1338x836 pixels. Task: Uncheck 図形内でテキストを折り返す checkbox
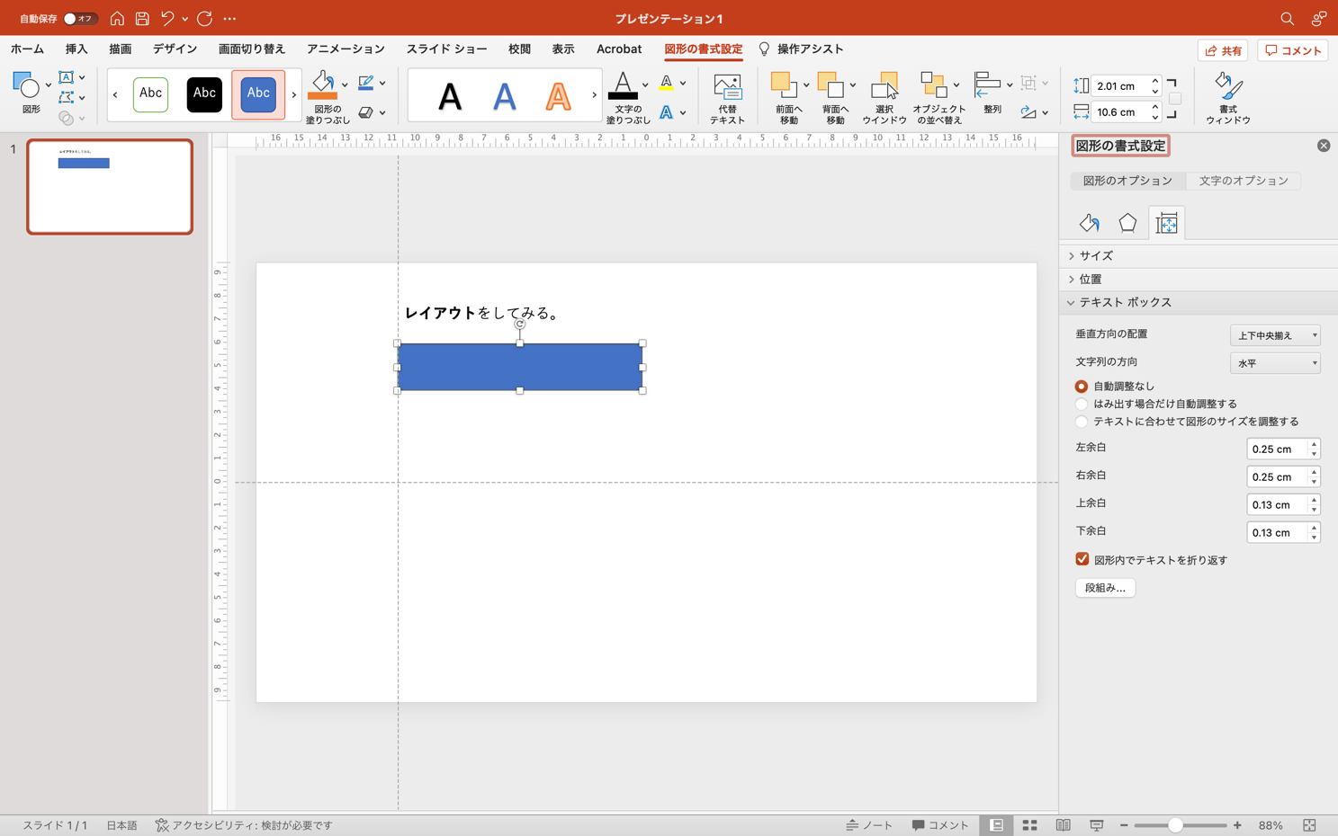pyautogui.click(x=1082, y=559)
